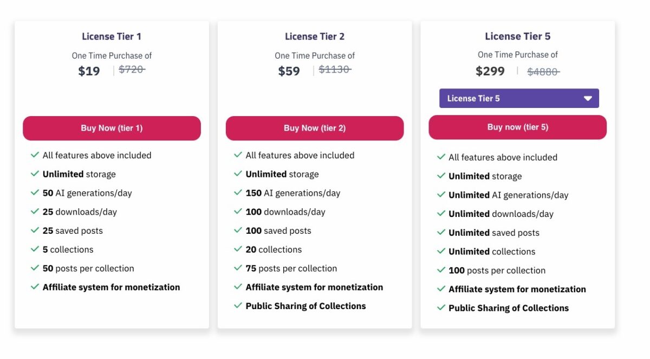The image size is (650, 359).
Task: Click checkmark beside '50 AI generations/day'
Action: click(35, 193)
